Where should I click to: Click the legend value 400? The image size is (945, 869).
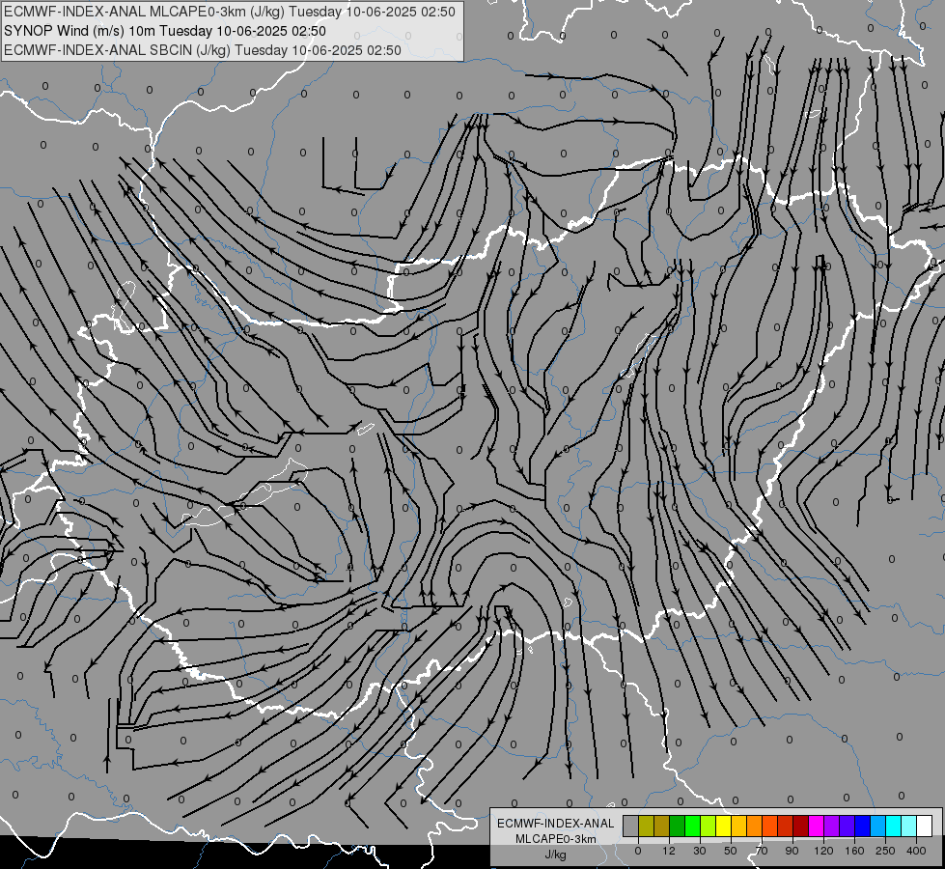click(916, 851)
